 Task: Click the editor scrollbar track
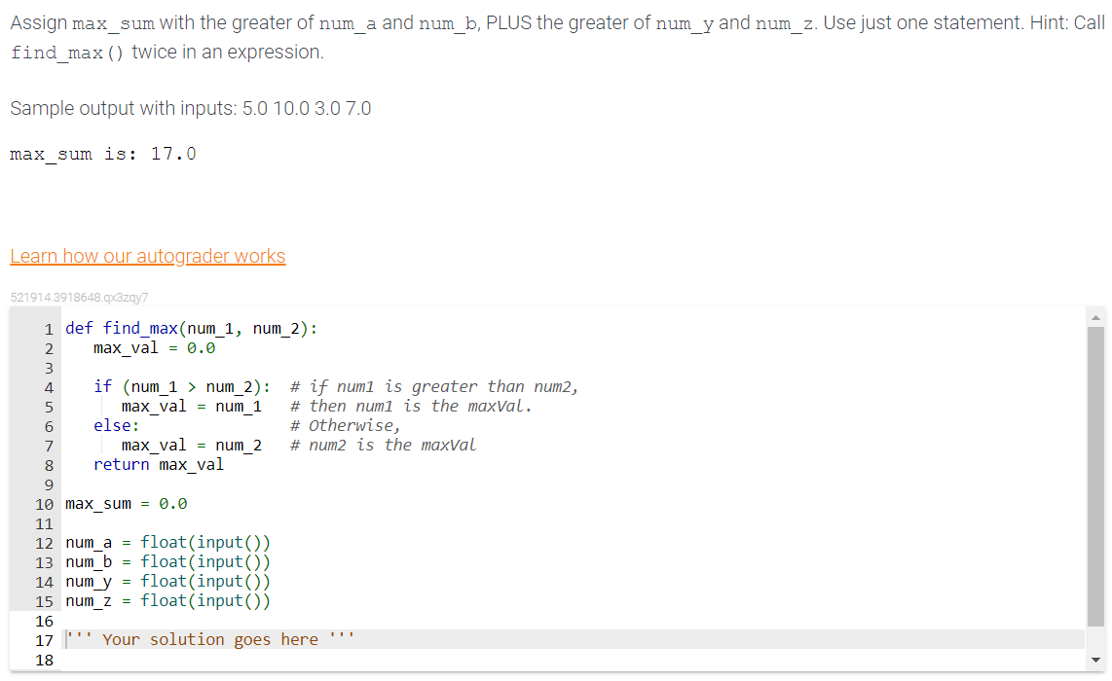point(1095,486)
